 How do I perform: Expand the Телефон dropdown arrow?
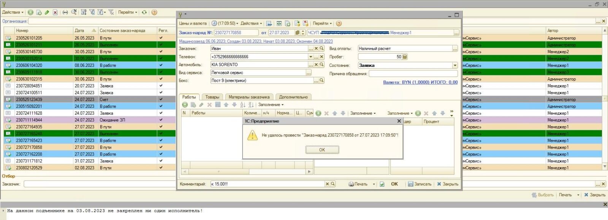pyautogui.click(x=311, y=57)
